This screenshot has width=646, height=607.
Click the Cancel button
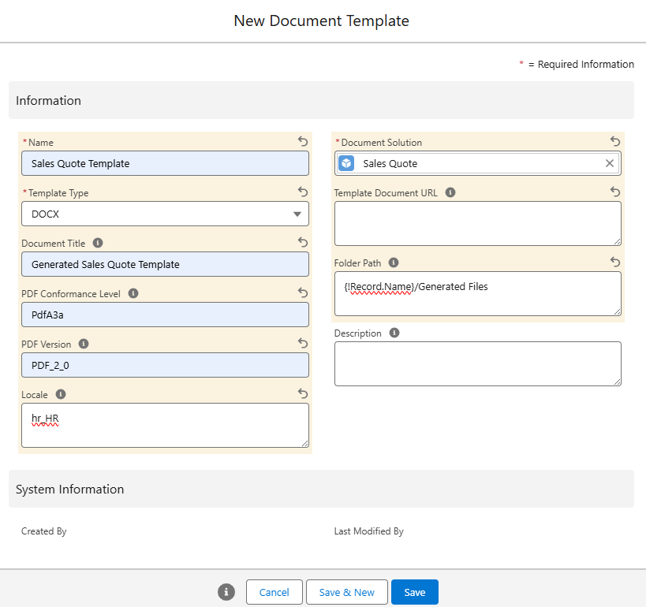point(274,592)
